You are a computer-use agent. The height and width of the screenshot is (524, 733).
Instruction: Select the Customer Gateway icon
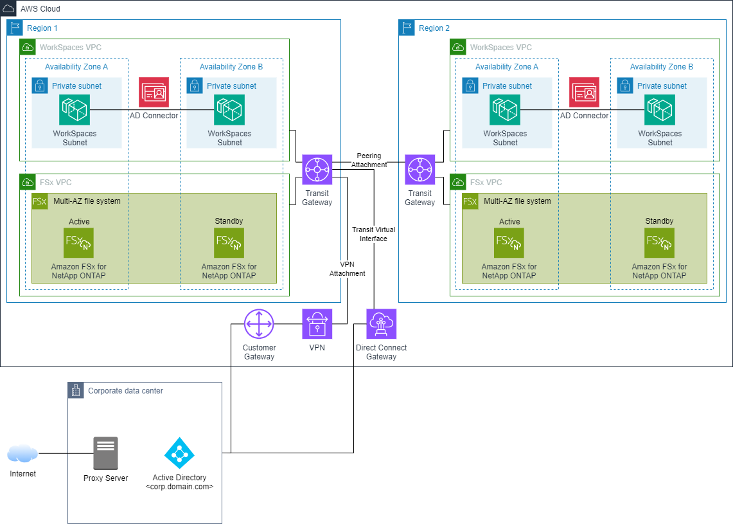(259, 324)
